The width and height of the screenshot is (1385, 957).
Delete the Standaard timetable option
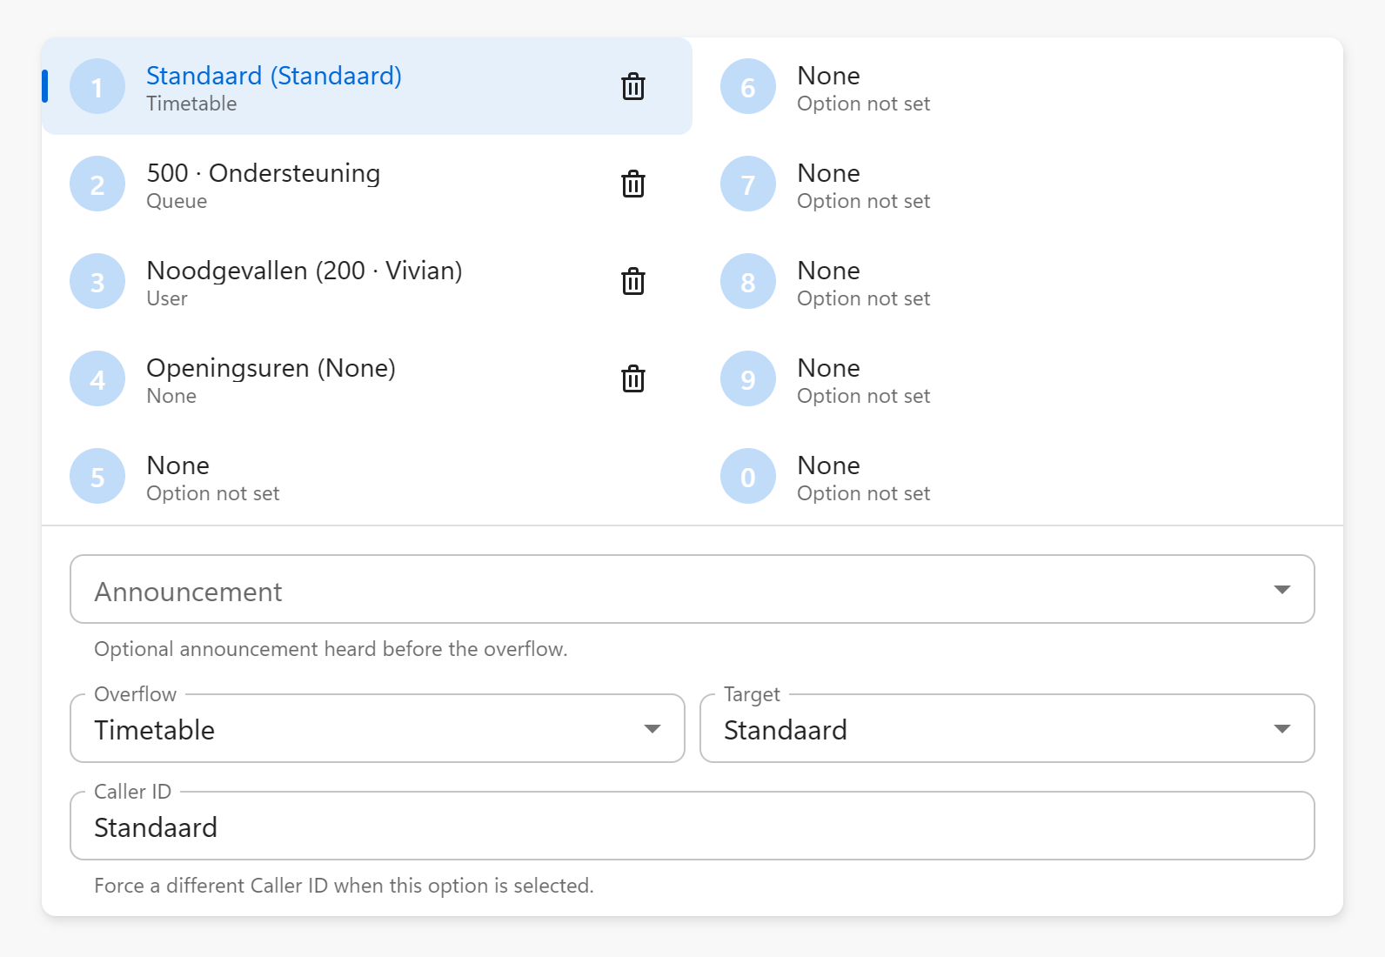click(x=632, y=87)
